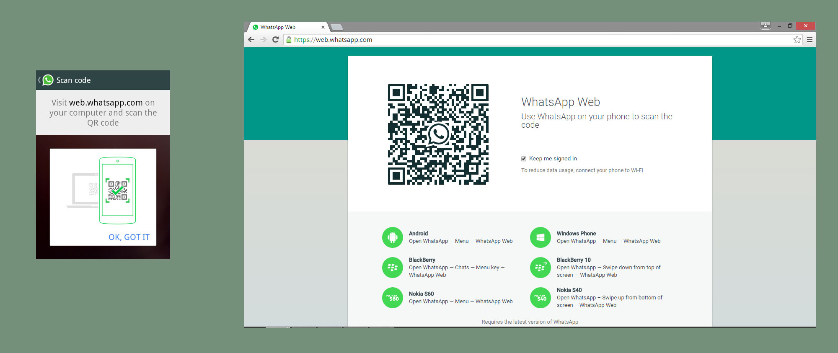Click the BlackBerry platform icon
The image size is (838, 353).
(x=392, y=268)
